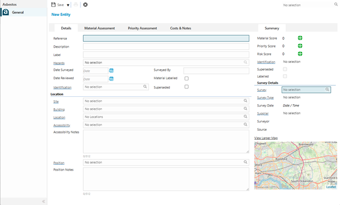Image resolution: width=340 pixels, height=205 pixels.
Task: Click the Summary Identification link
Action: click(x=266, y=62)
